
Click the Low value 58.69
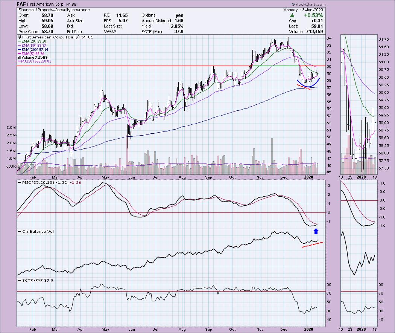[x=47, y=26]
